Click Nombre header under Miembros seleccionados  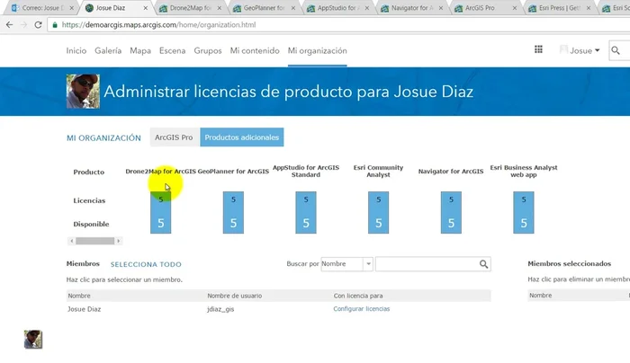click(540, 296)
